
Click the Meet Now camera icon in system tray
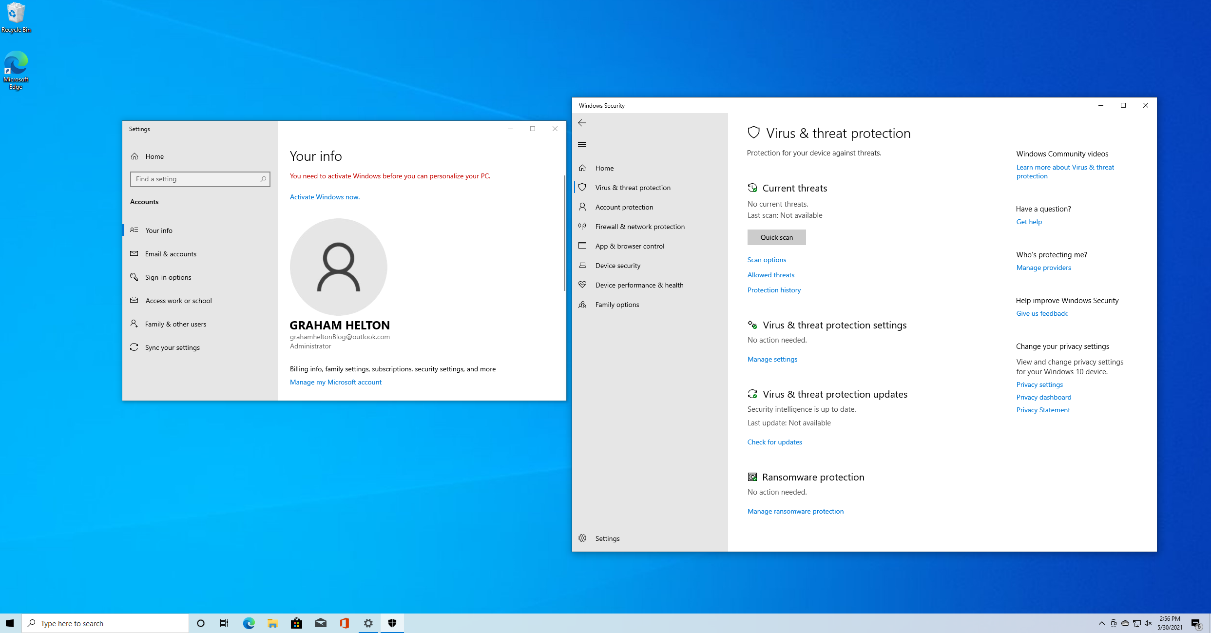pos(1113,623)
